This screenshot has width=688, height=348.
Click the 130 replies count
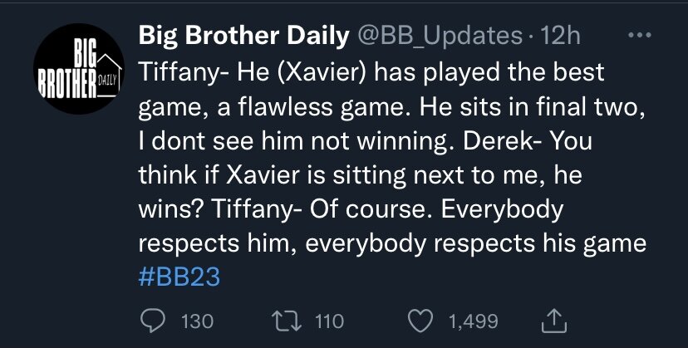tap(197, 321)
